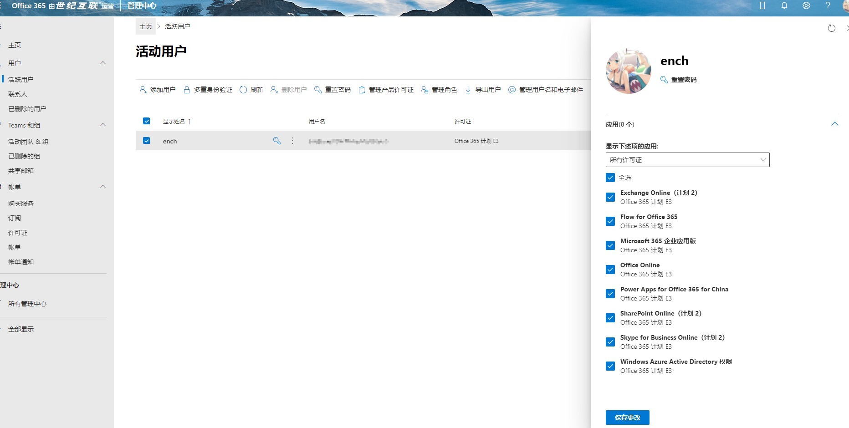Open help question mark in header
The height and width of the screenshot is (428, 849).
tap(828, 6)
